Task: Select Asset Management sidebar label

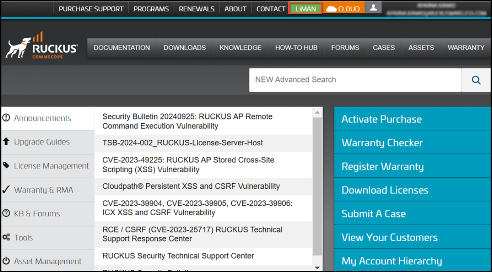Action: [x=48, y=261]
